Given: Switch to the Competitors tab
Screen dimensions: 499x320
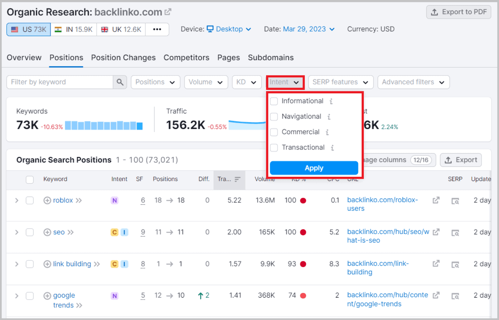Looking at the screenshot, I should pos(187,58).
